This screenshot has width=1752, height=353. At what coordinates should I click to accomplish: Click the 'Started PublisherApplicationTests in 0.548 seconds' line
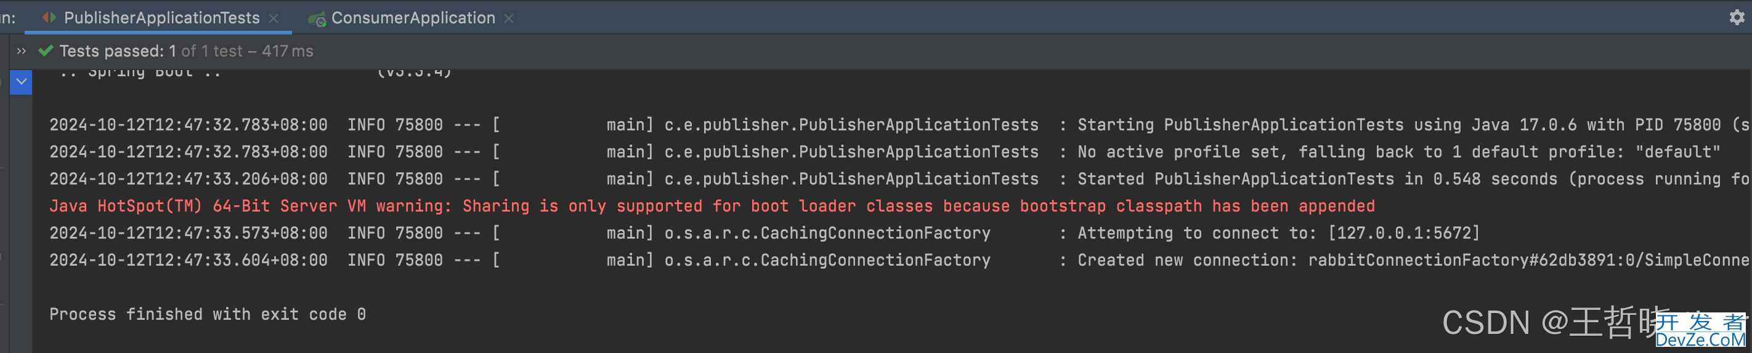tap(901, 179)
